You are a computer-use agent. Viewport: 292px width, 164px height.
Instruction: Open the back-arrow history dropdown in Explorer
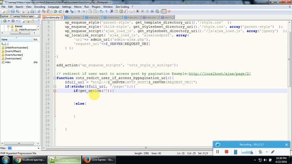pos(9,21)
